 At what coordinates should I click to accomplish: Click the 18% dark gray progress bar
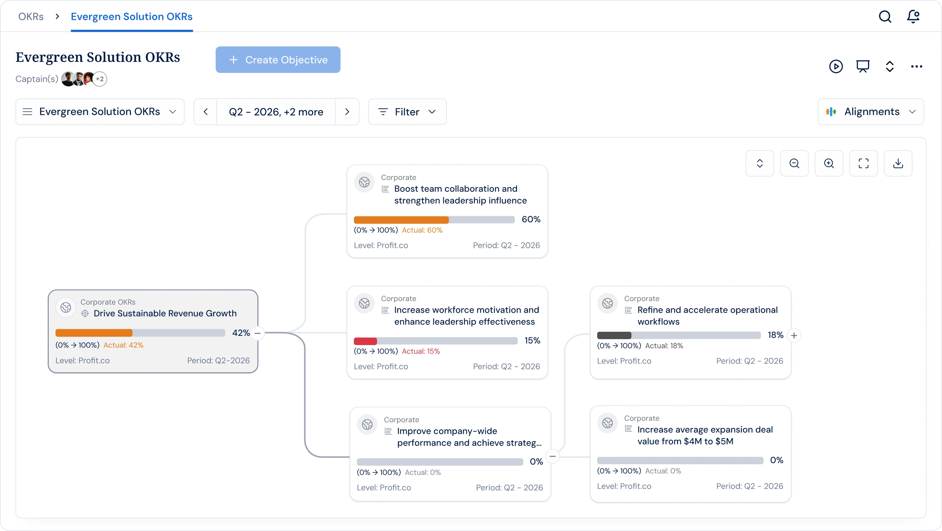coord(679,335)
